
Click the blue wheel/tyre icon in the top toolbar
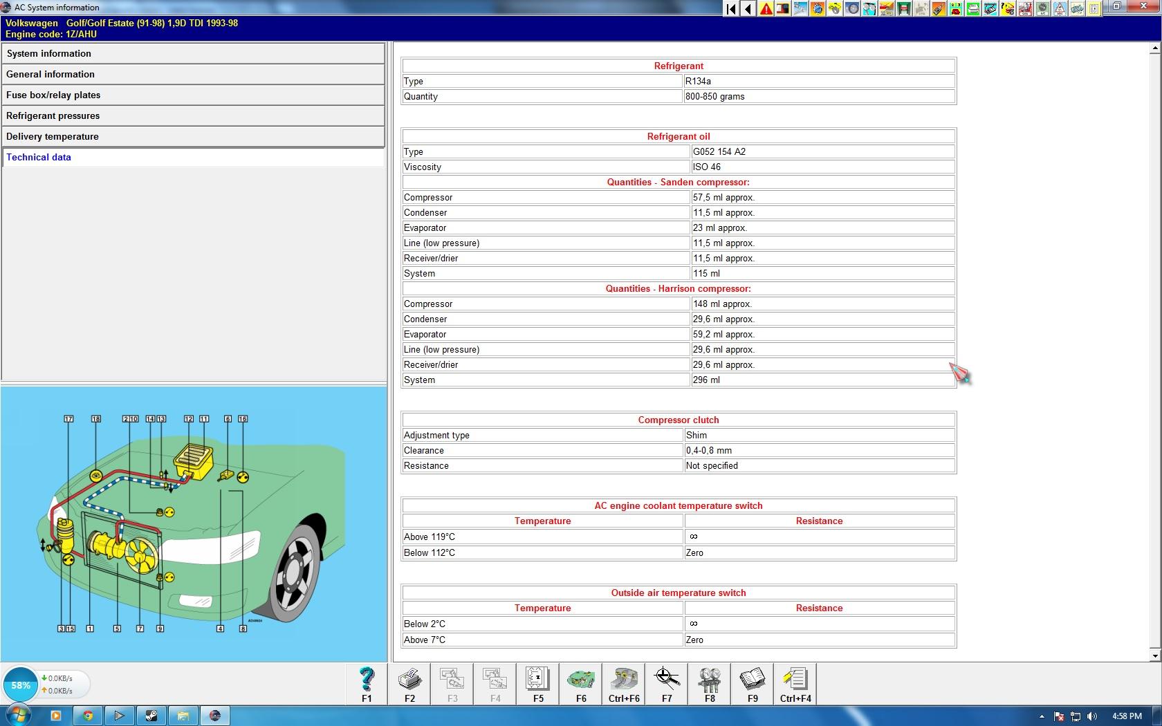pos(852,8)
